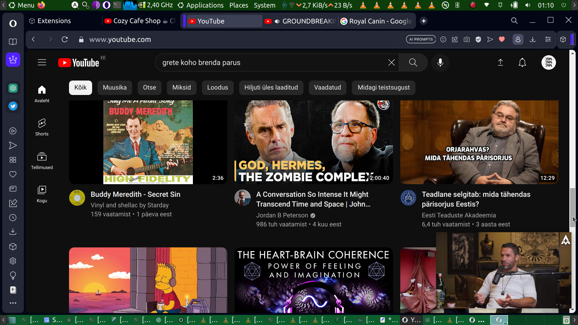The width and height of the screenshot is (578, 325).
Task: Click the YouTube upload video icon
Action: [500, 62]
